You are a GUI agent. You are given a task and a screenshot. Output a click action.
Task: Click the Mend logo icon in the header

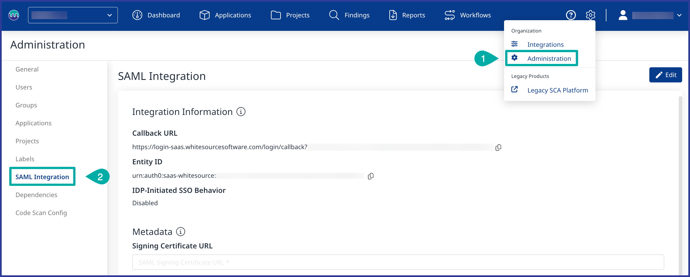(x=14, y=15)
